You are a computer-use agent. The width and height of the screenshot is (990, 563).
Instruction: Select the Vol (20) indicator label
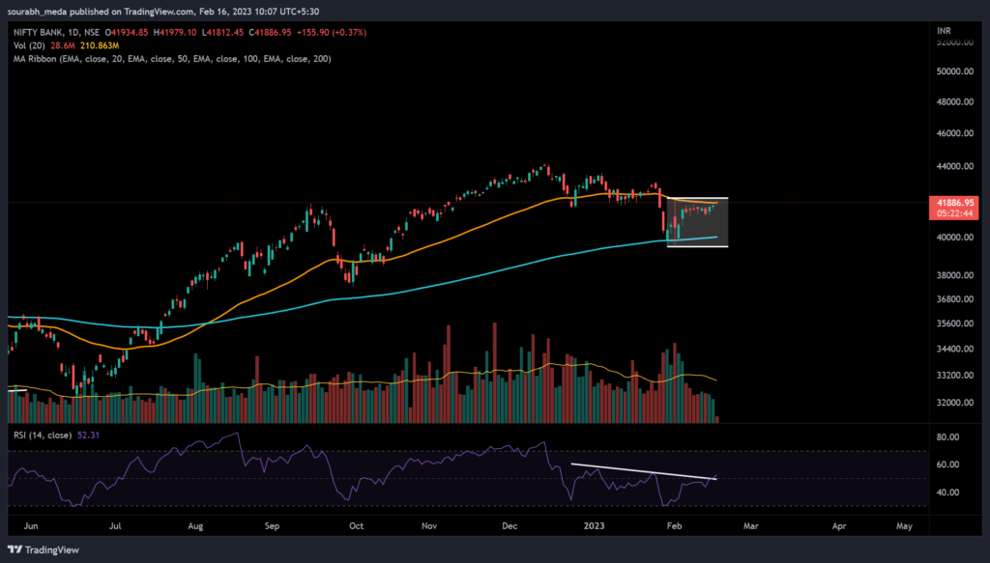click(x=30, y=45)
